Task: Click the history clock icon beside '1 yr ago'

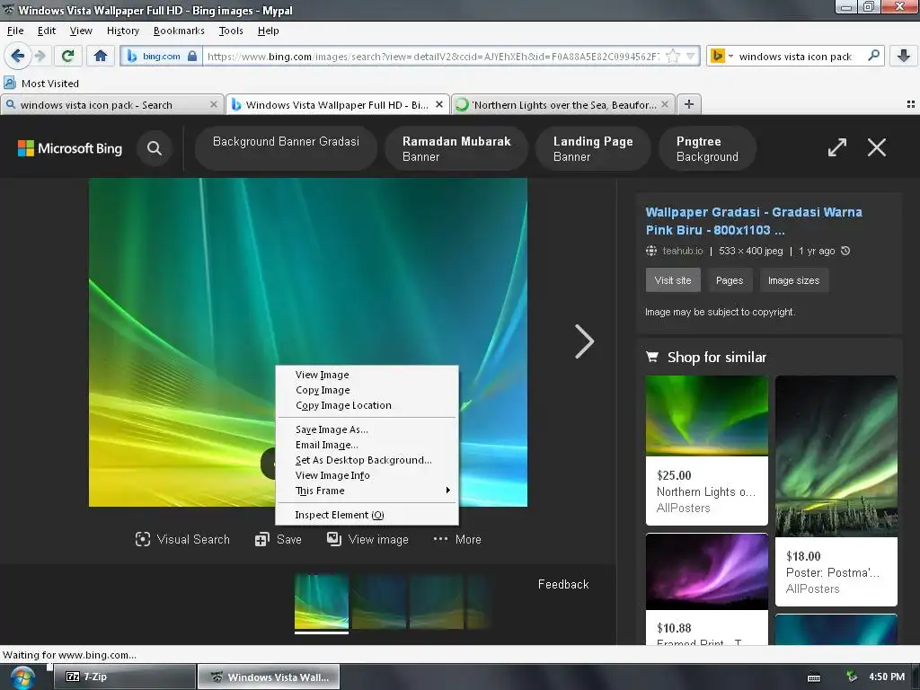Action: [845, 251]
